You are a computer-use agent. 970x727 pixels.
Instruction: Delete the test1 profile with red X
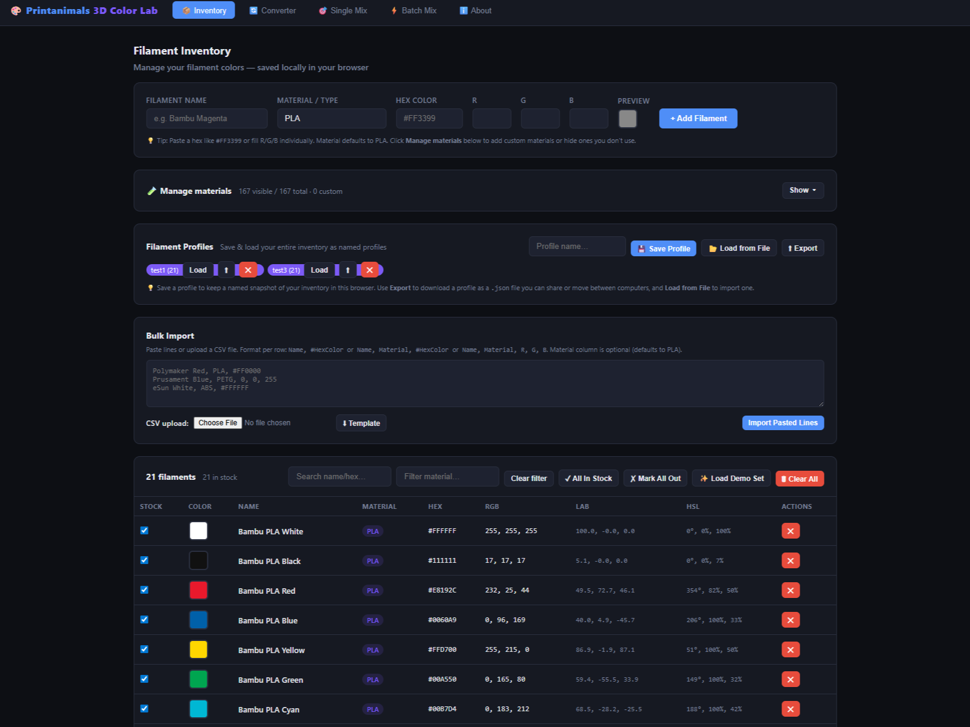(248, 270)
